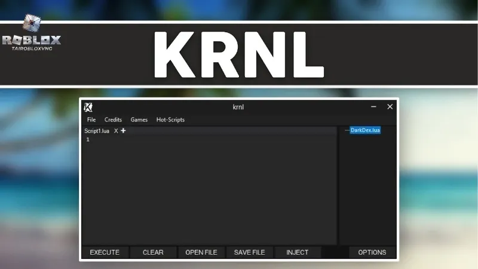Viewport: 478px width, 269px height.
Task: Click the INJECT button
Action: 297,252
